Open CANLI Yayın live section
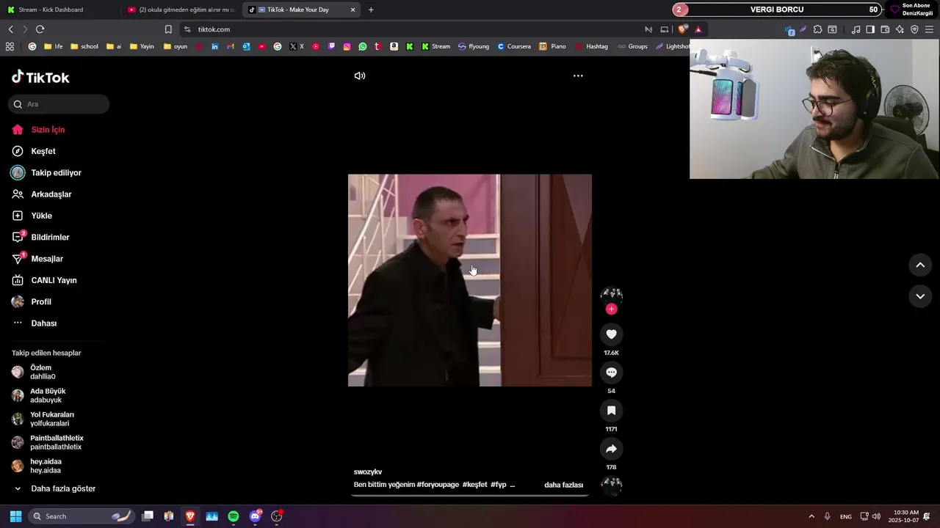The image size is (940, 528). [44, 280]
